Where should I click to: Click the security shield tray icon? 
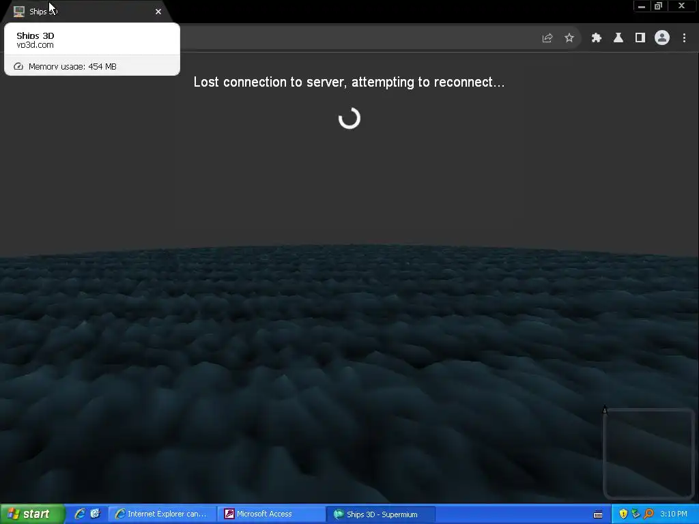pyautogui.click(x=623, y=514)
